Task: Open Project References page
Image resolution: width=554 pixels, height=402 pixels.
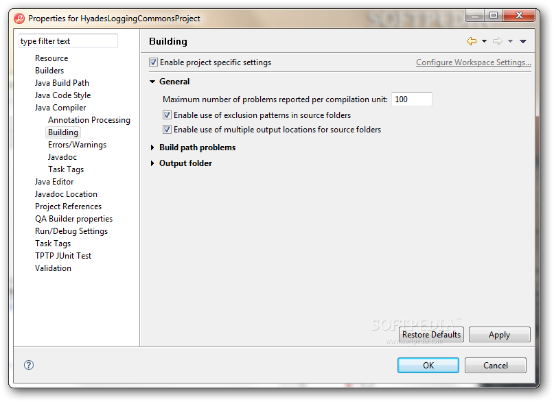Action: coord(68,206)
